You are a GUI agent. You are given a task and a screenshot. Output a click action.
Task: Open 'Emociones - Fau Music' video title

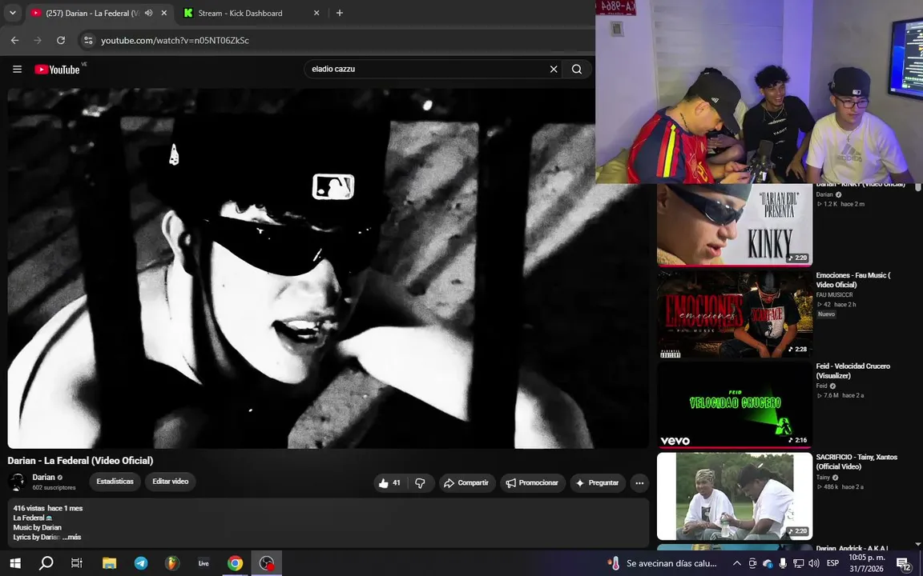pos(853,280)
